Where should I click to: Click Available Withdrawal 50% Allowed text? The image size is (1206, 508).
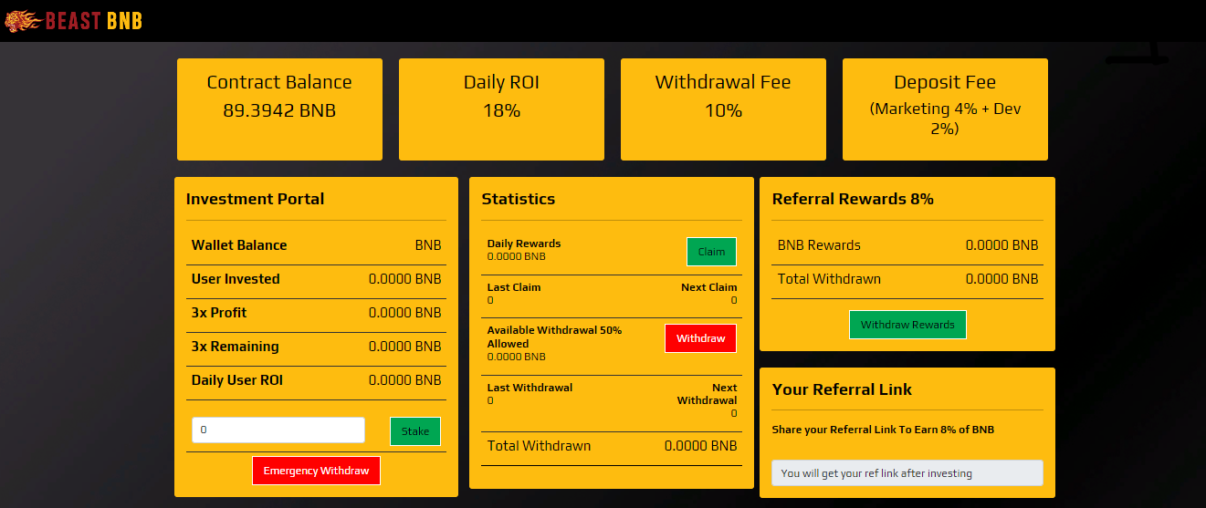[554, 337]
